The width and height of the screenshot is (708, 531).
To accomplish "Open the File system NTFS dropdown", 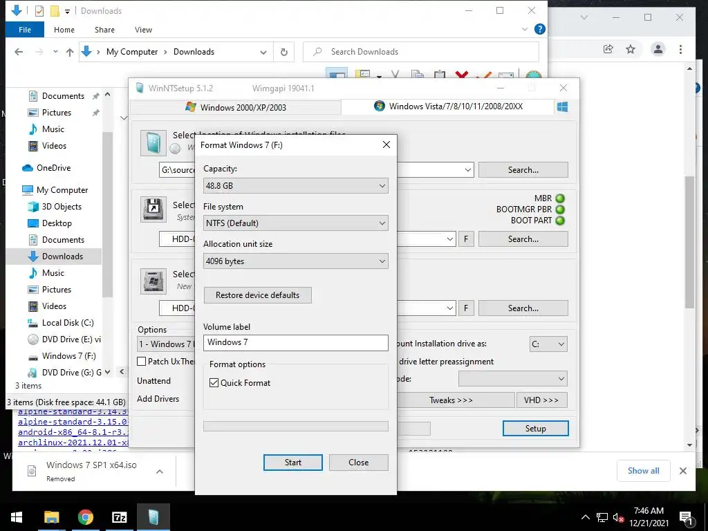I will pos(296,223).
